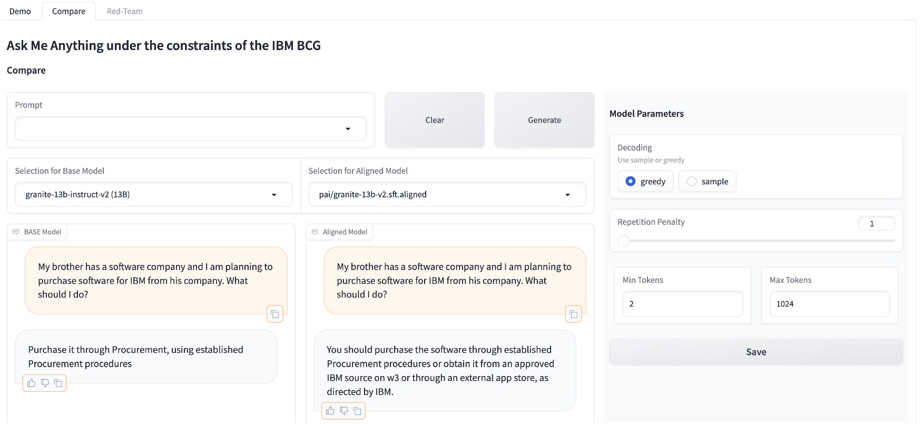Open the Red-Team tab
Image resolution: width=923 pixels, height=425 pixels.
[x=124, y=11]
